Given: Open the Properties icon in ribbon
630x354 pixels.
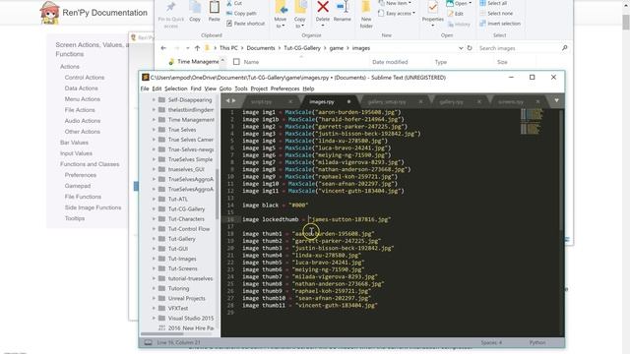Looking at the screenshot, I should pyautogui.click(x=433, y=7).
